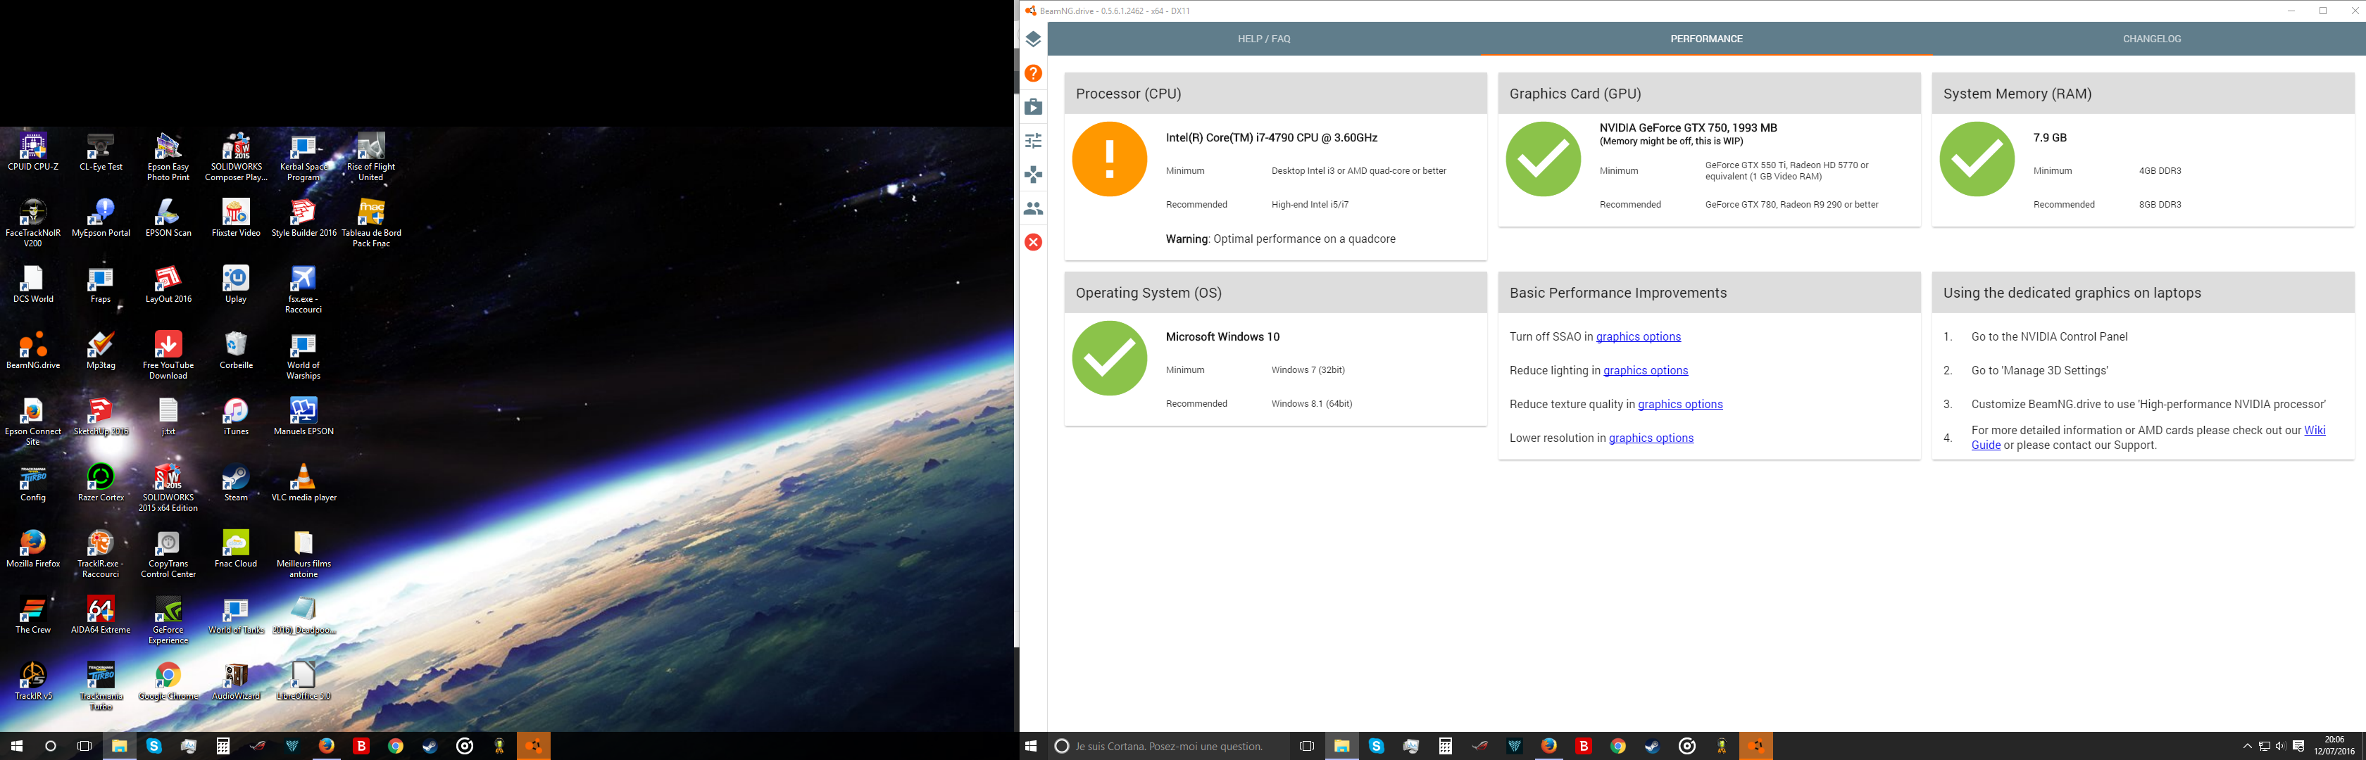Select the Kerbal Space Program desktop icon
The height and width of the screenshot is (760, 2366).
(303, 158)
